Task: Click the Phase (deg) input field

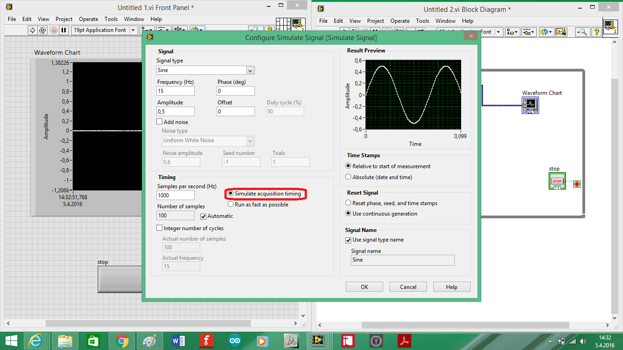Action: 236,91
